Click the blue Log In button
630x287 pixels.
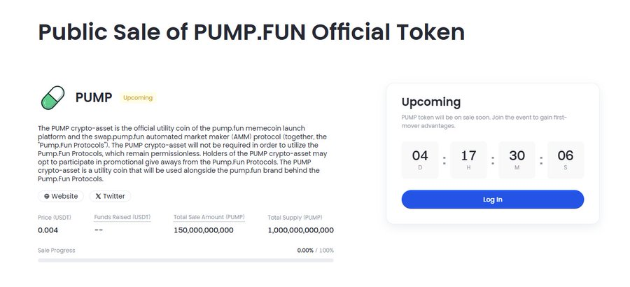[x=493, y=199]
